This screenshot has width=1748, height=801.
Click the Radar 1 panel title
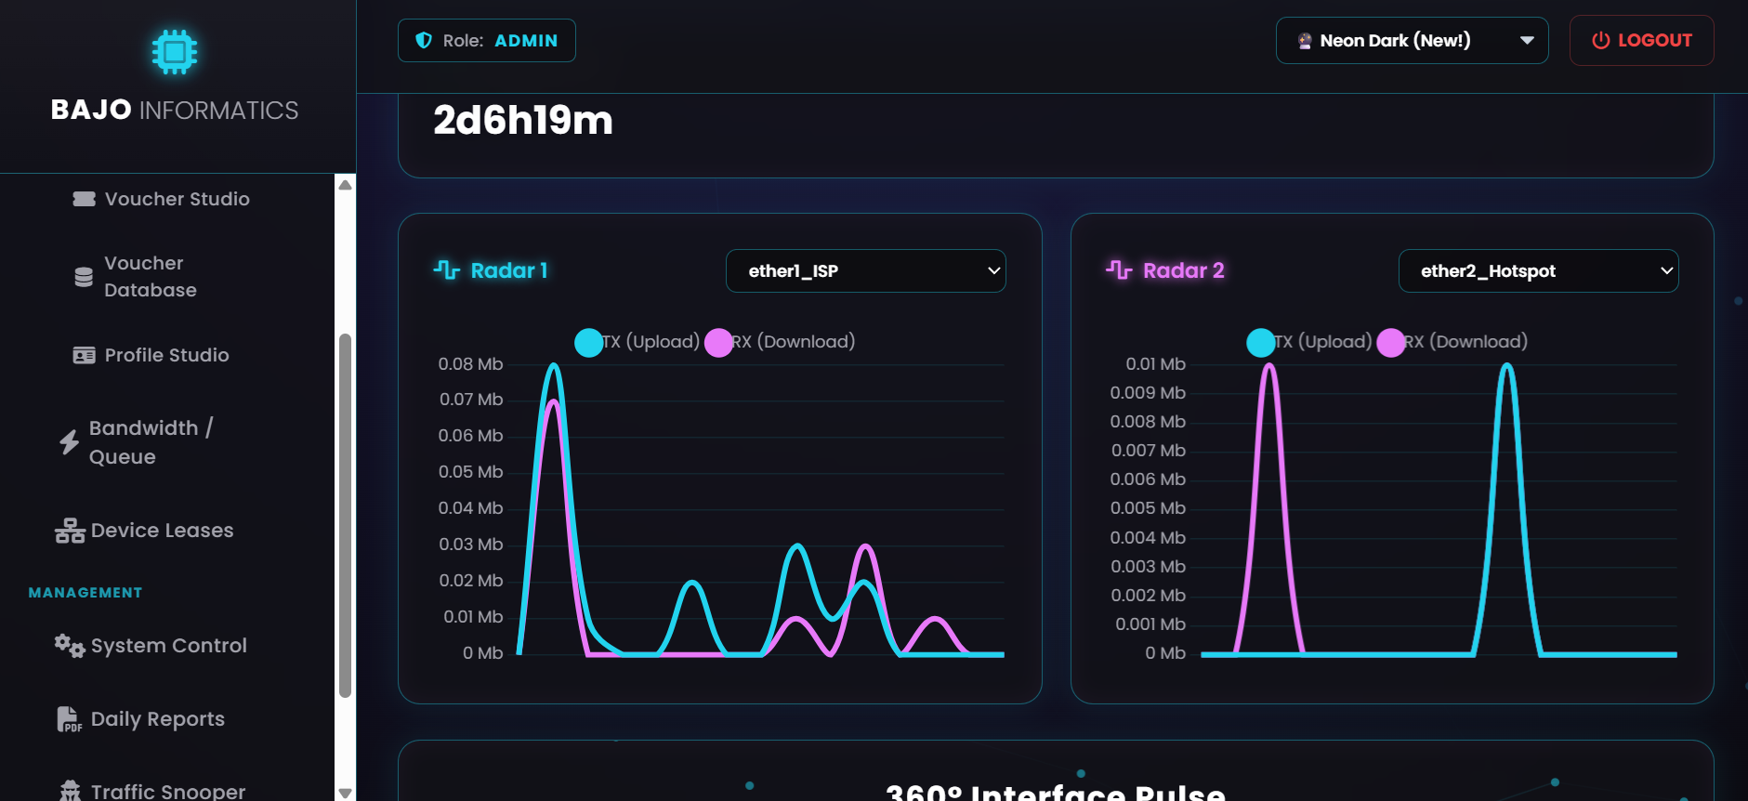click(509, 270)
